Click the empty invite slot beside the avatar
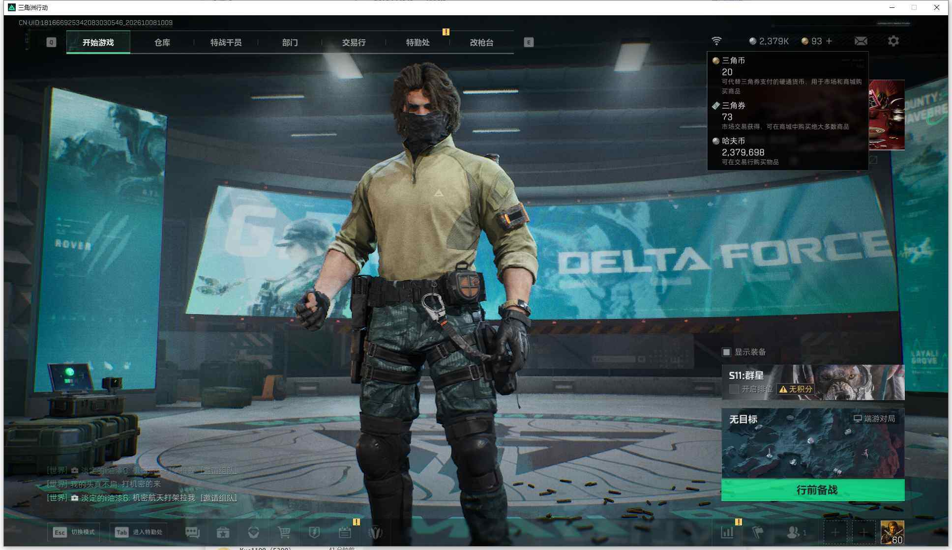This screenshot has height=550, width=952. tap(864, 532)
